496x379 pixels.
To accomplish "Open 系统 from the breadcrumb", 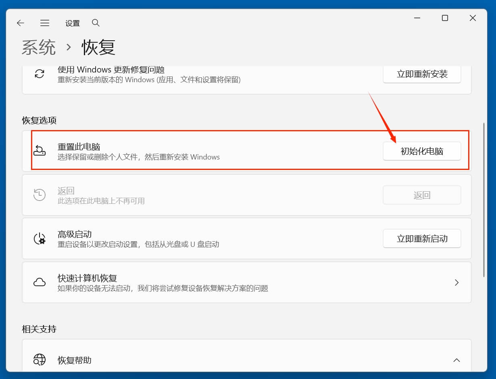I will point(39,47).
